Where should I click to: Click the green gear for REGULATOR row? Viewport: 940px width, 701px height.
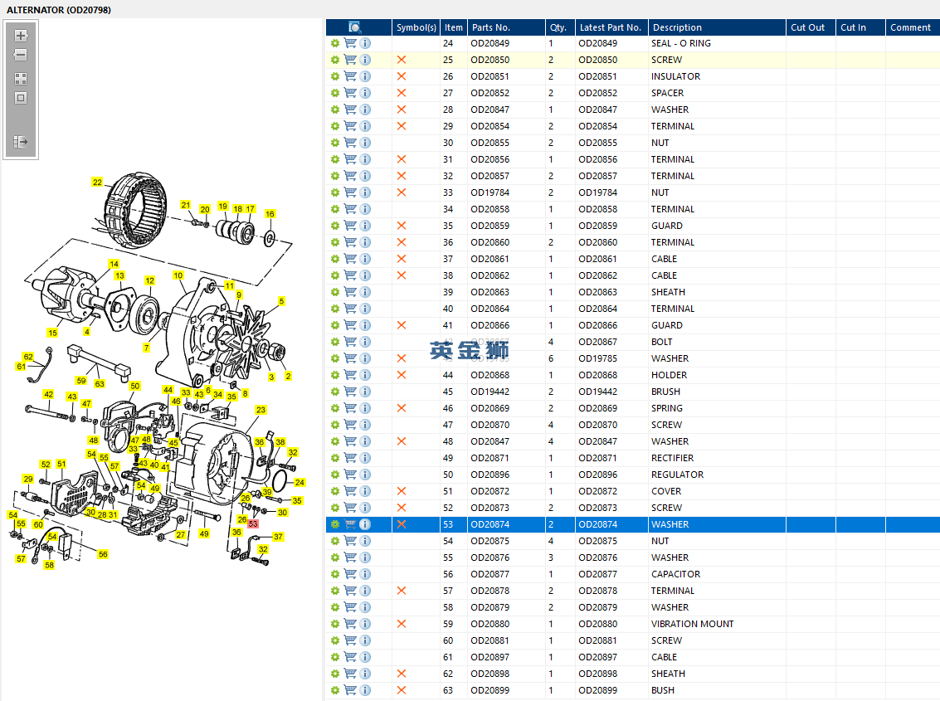335,475
